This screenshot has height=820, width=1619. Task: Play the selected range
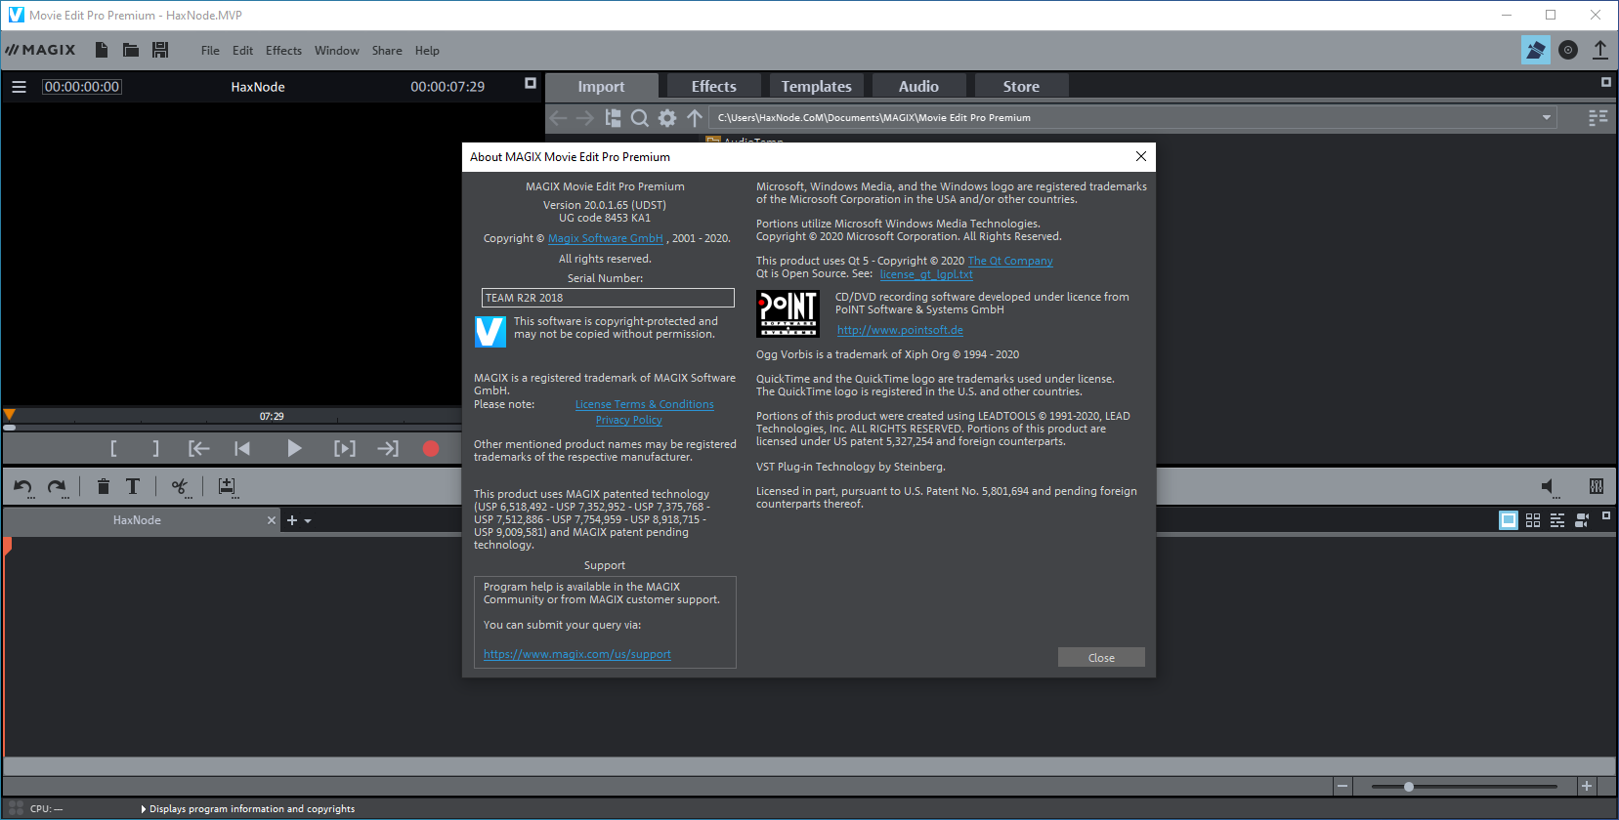click(x=345, y=448)
